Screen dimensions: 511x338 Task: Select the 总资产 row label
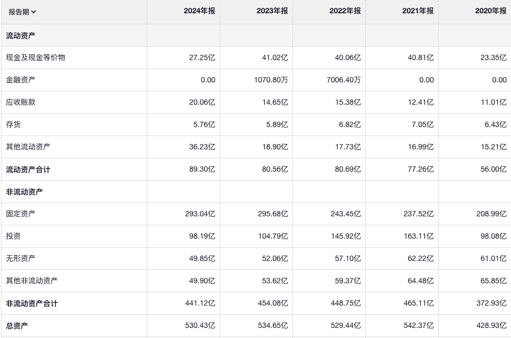coord(17,326)
